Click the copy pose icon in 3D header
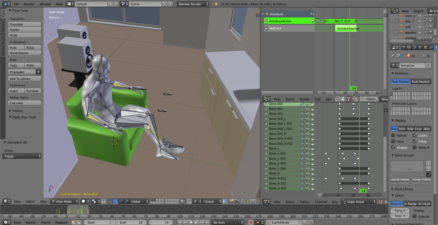This screenshot has height=225, width=438. tap(243, 201)
